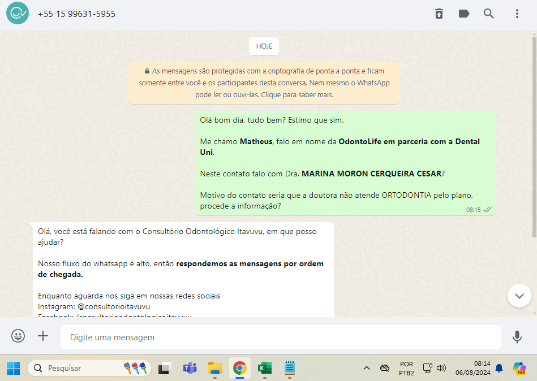537x381 pixels.
Task: Open Microsoft Teams from taskbar
Action: pyautogui.click(x=190, y=369)
